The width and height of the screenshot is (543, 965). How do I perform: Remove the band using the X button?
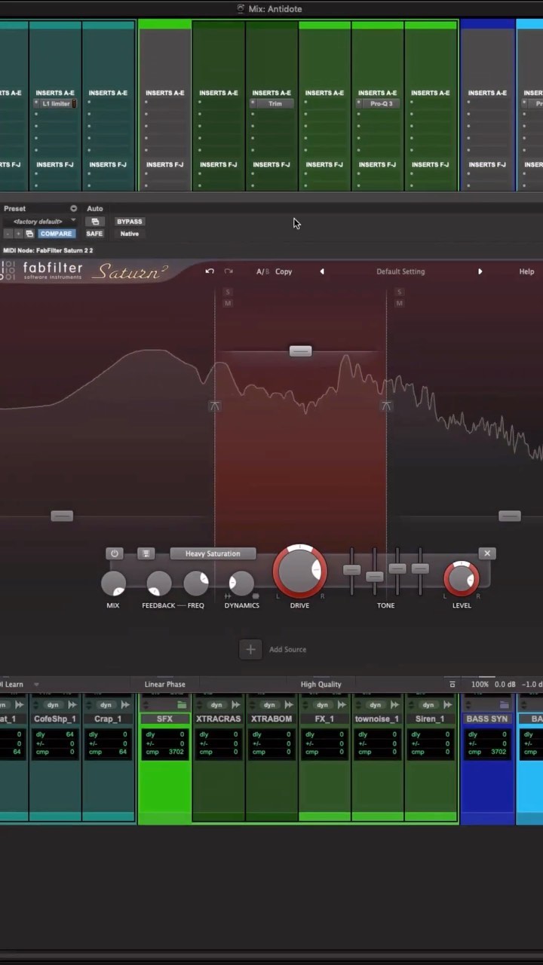487,553
